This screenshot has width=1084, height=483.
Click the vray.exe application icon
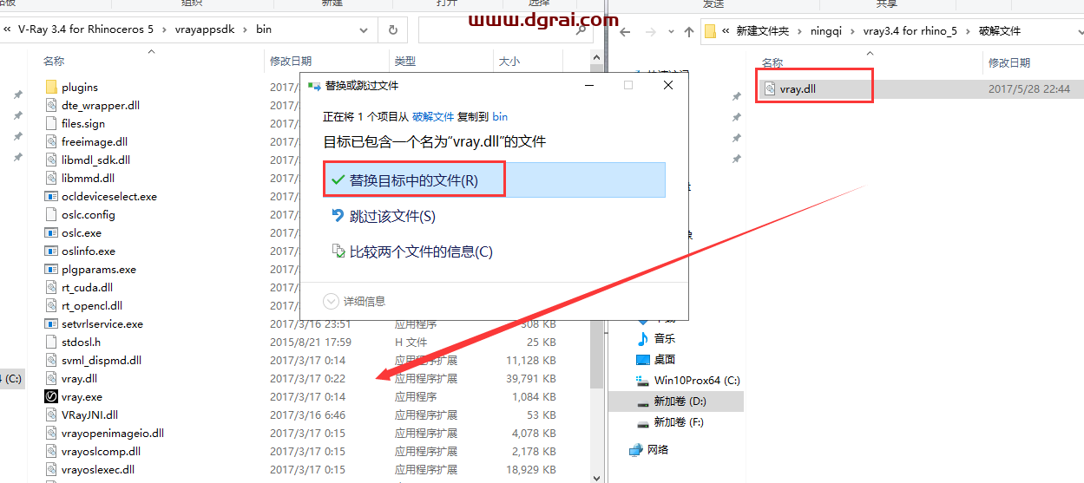pyautogui.click(x=51, y=397)
